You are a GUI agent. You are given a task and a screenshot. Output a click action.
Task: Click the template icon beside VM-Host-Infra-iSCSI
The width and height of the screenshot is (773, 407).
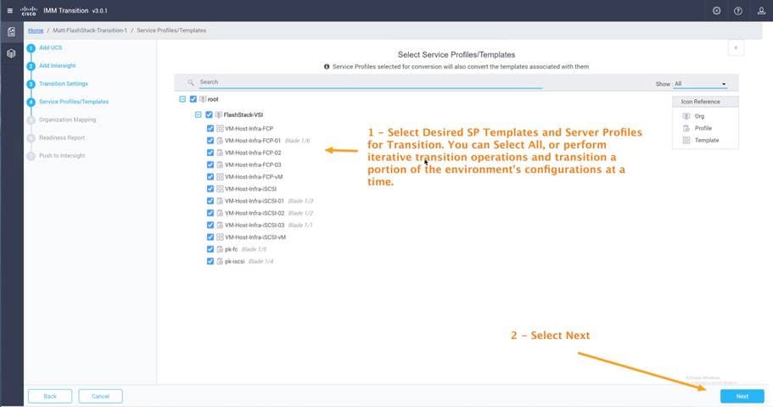pos(220,189)
